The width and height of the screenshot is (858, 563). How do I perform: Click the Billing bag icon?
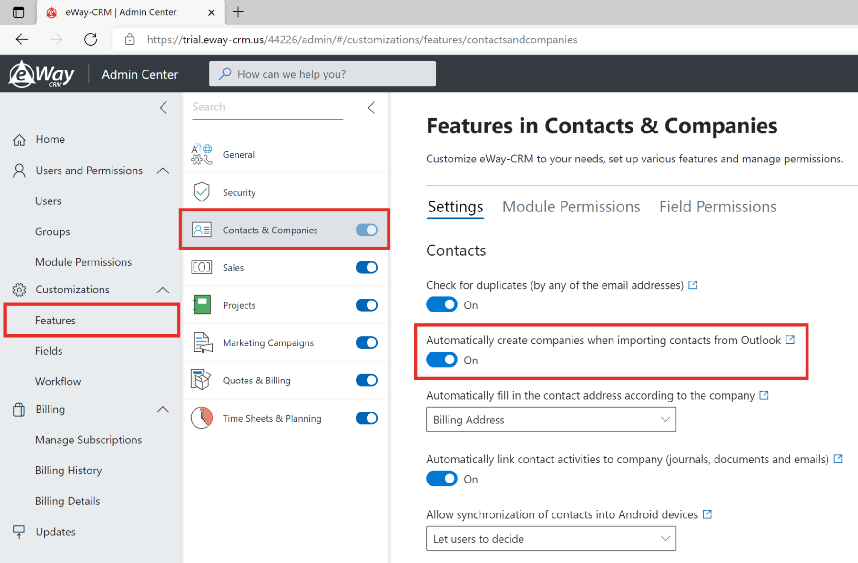[19, 410]
